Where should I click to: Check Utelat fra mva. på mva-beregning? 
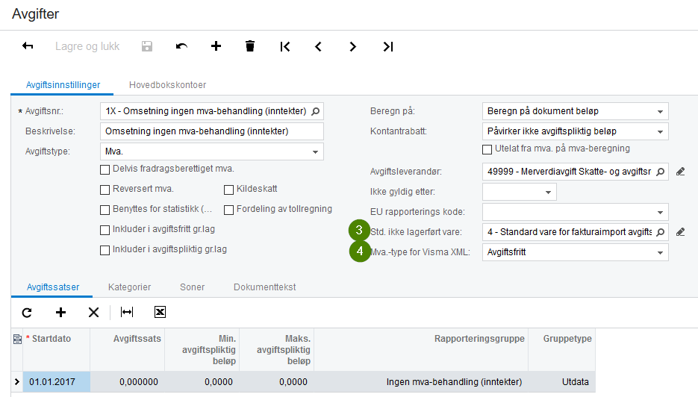point(487,149)
